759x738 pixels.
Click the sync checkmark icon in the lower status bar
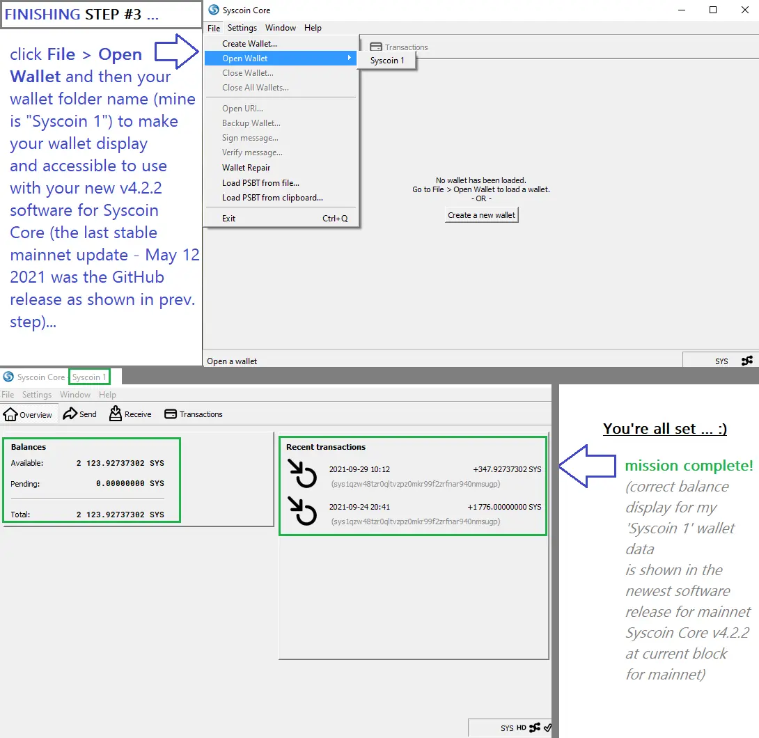pos(547,728)
